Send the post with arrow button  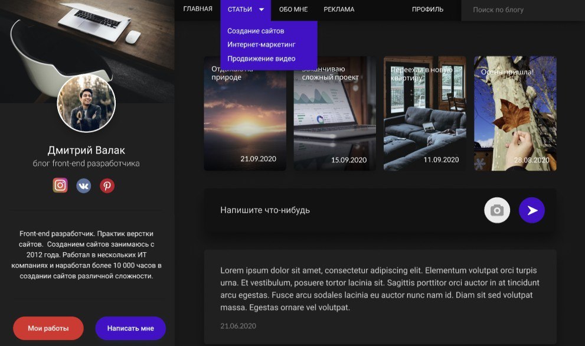(532, 210)
